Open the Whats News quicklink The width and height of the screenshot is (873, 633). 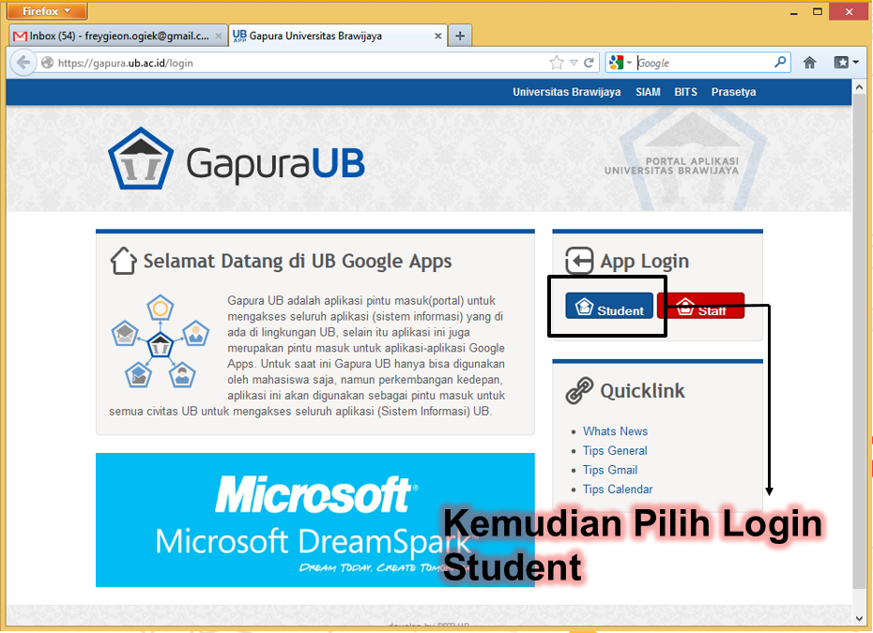(615, 431)
